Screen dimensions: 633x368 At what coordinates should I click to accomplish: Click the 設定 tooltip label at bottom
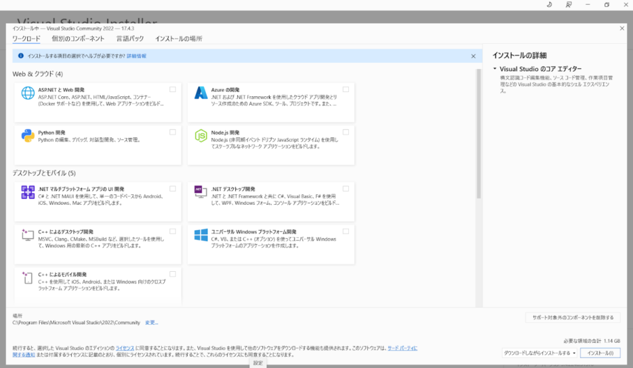[x=258, y=363]
